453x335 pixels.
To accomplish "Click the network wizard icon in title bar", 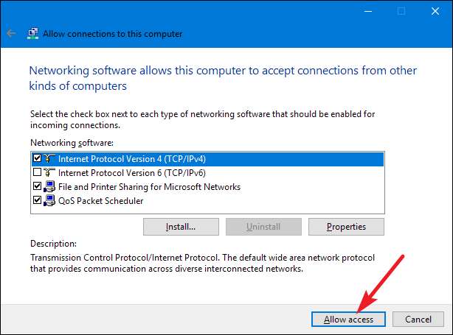I will (x=32, y=33).
